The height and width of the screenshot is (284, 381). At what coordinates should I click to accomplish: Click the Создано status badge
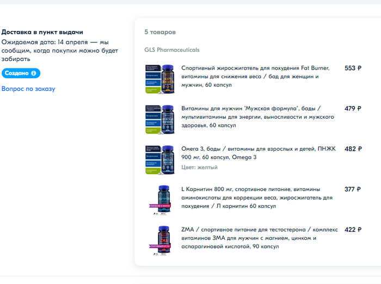pos(21,73)
